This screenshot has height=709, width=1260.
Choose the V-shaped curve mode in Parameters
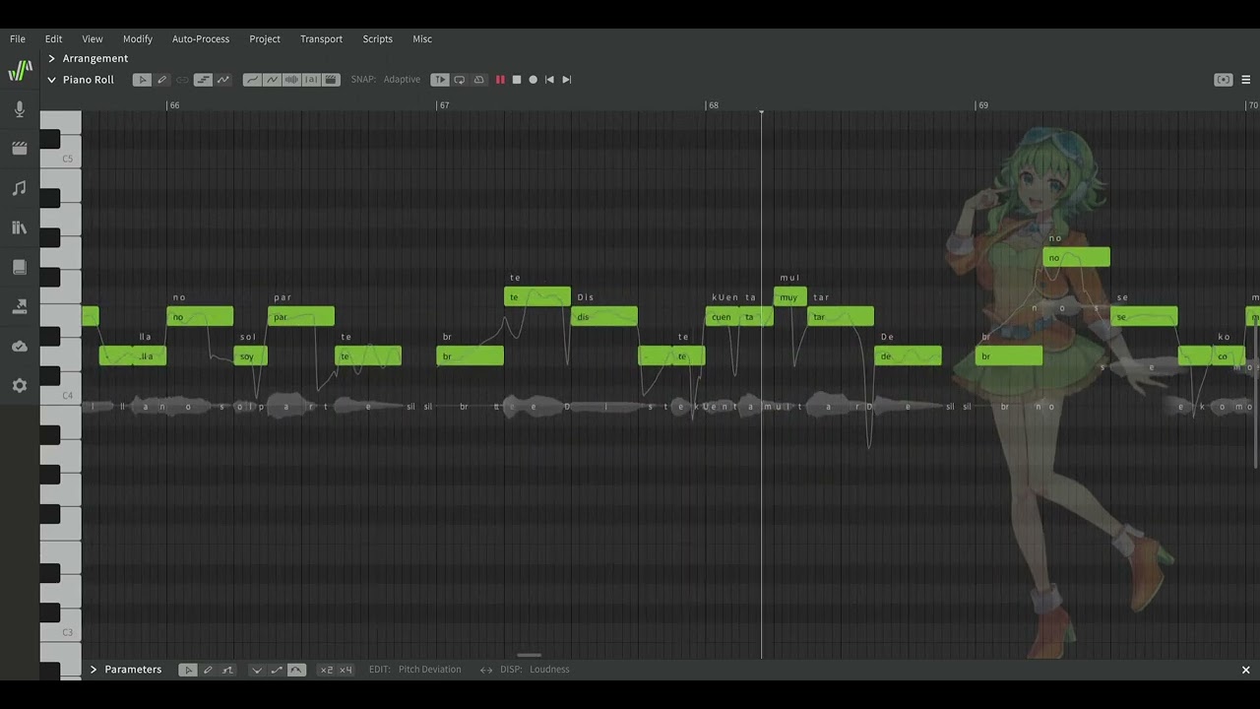tap(257, 670)
